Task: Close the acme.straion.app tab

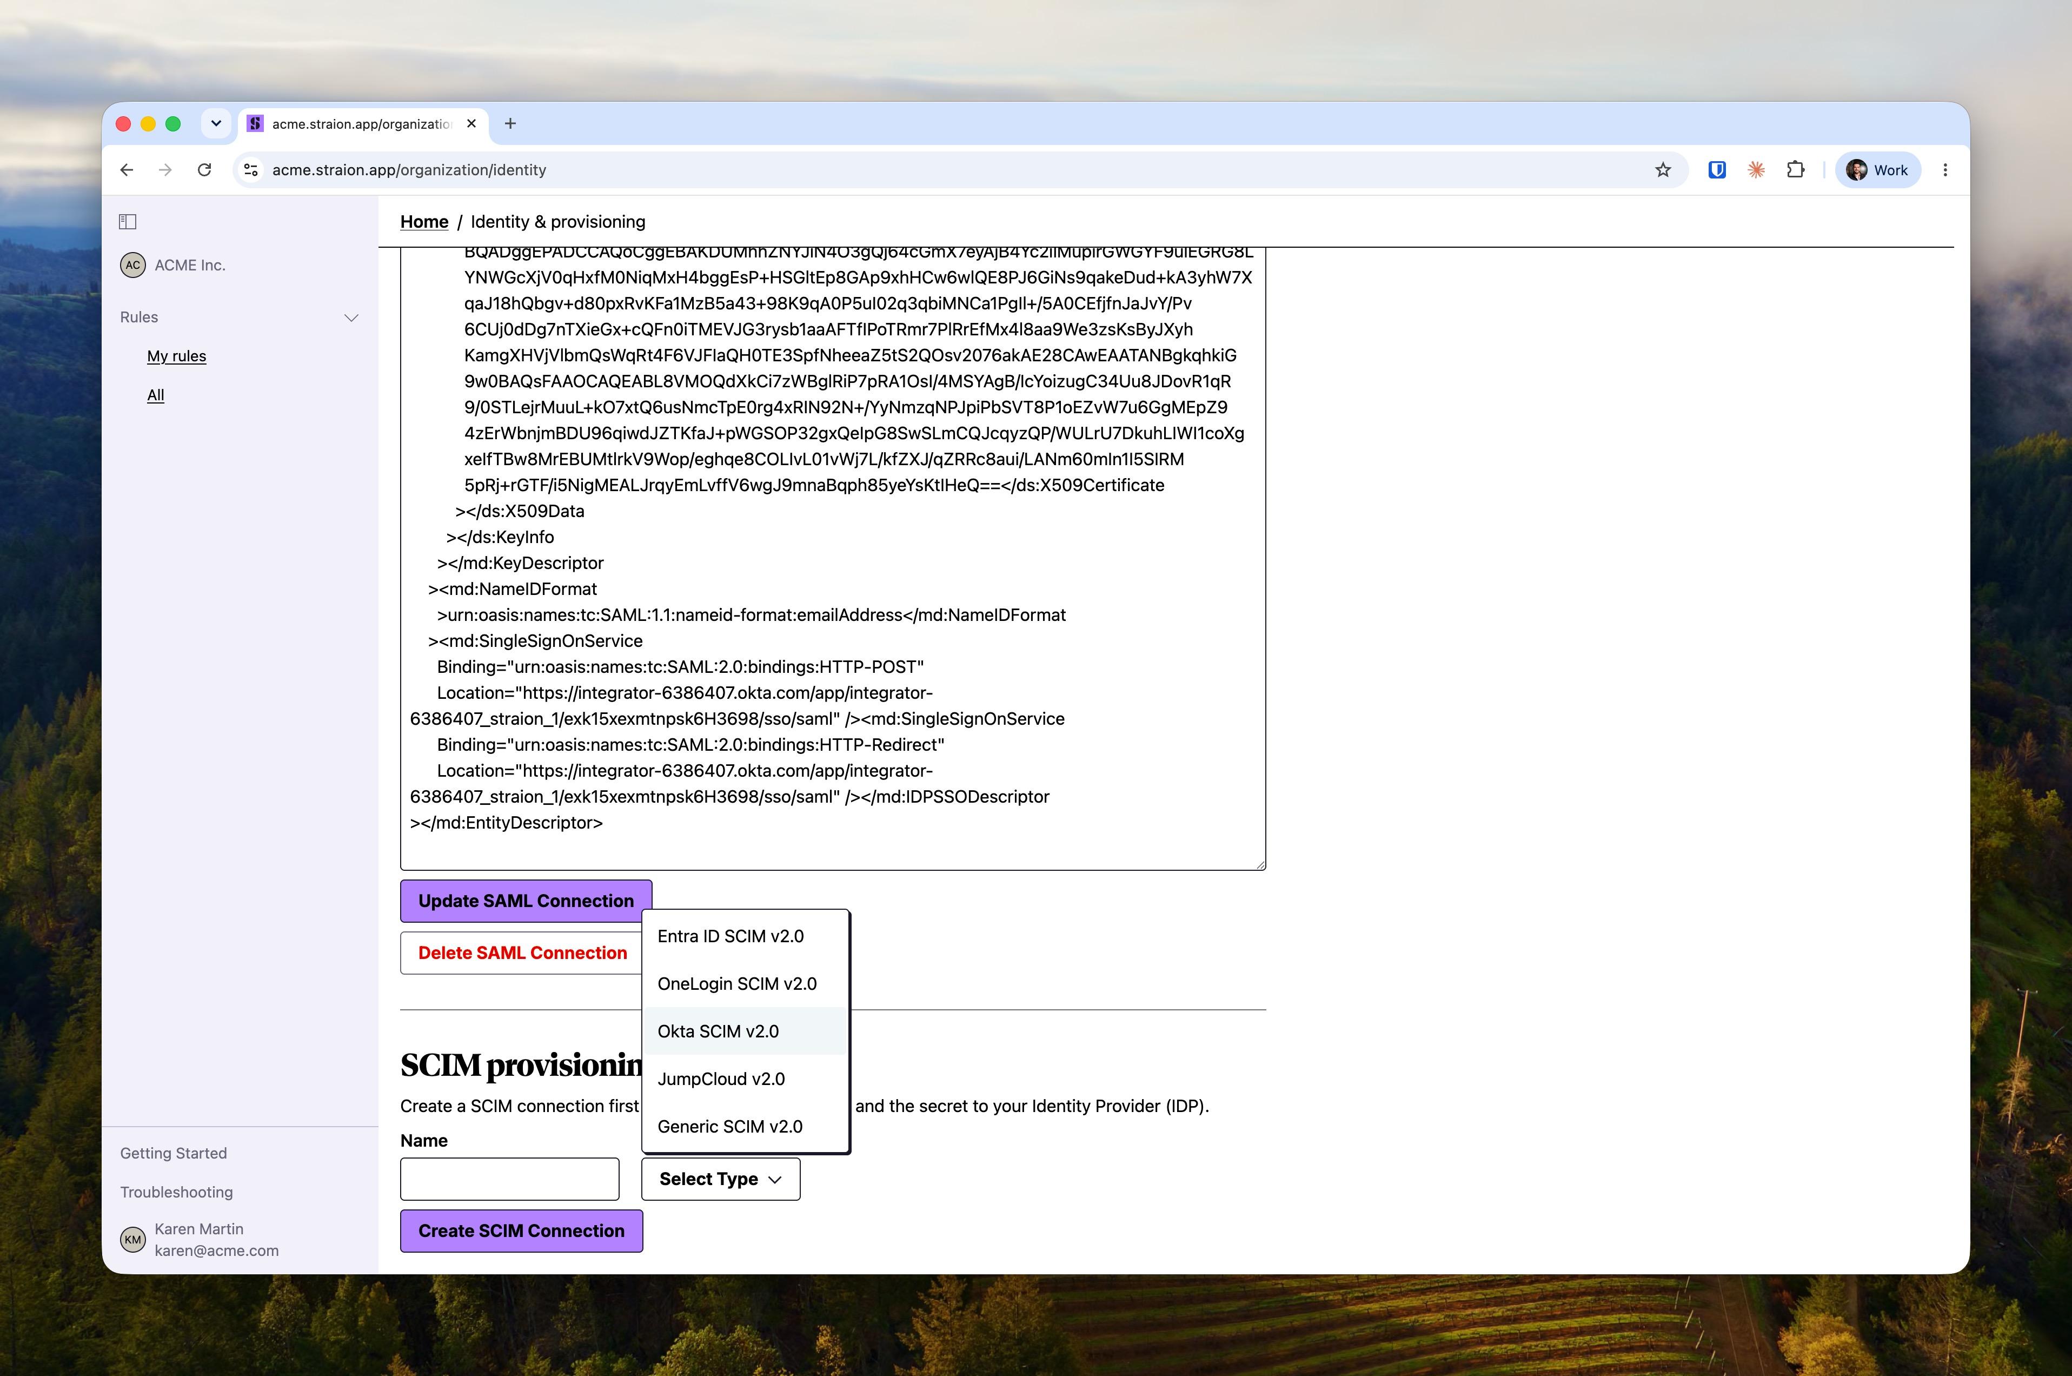Action: [471, 124]
